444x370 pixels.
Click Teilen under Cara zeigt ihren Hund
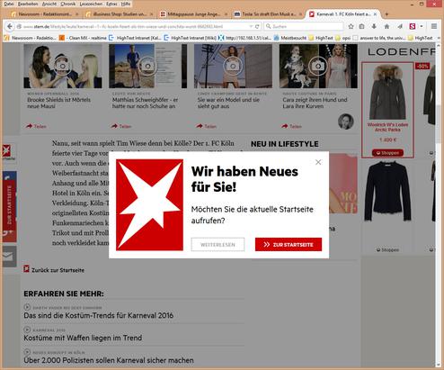point(291,126)
